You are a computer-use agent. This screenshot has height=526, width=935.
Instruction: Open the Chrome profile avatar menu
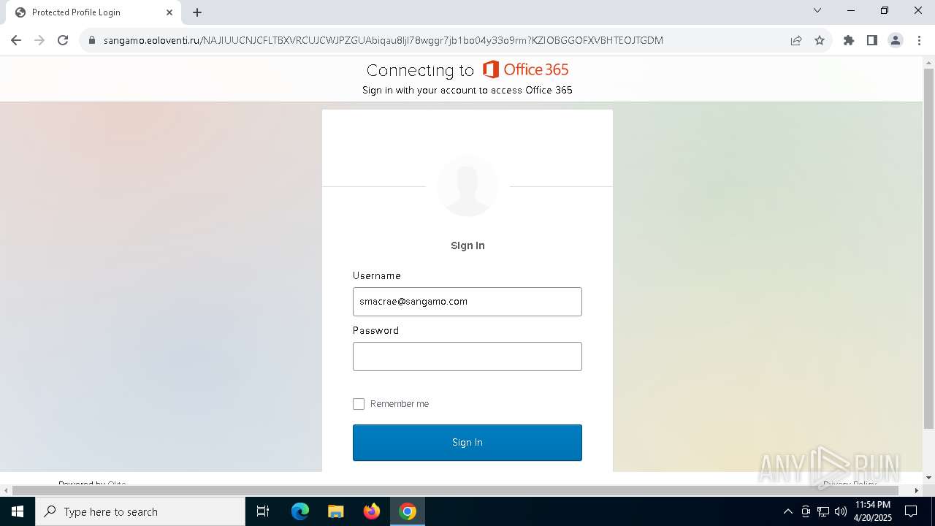[896, 40]
